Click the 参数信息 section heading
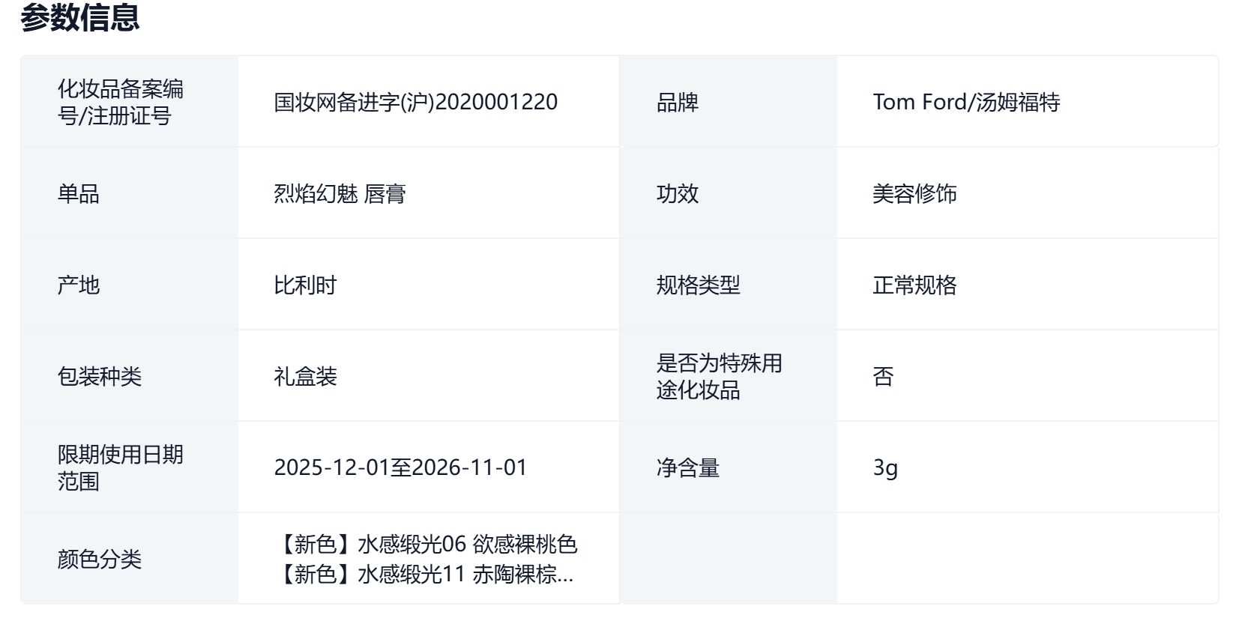1248x636 pixels. [x=80, y=18]
